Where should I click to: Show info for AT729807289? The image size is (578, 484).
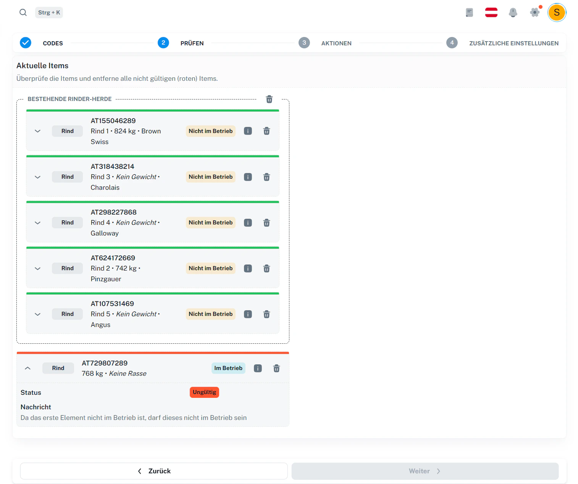(x=258, y=368)
